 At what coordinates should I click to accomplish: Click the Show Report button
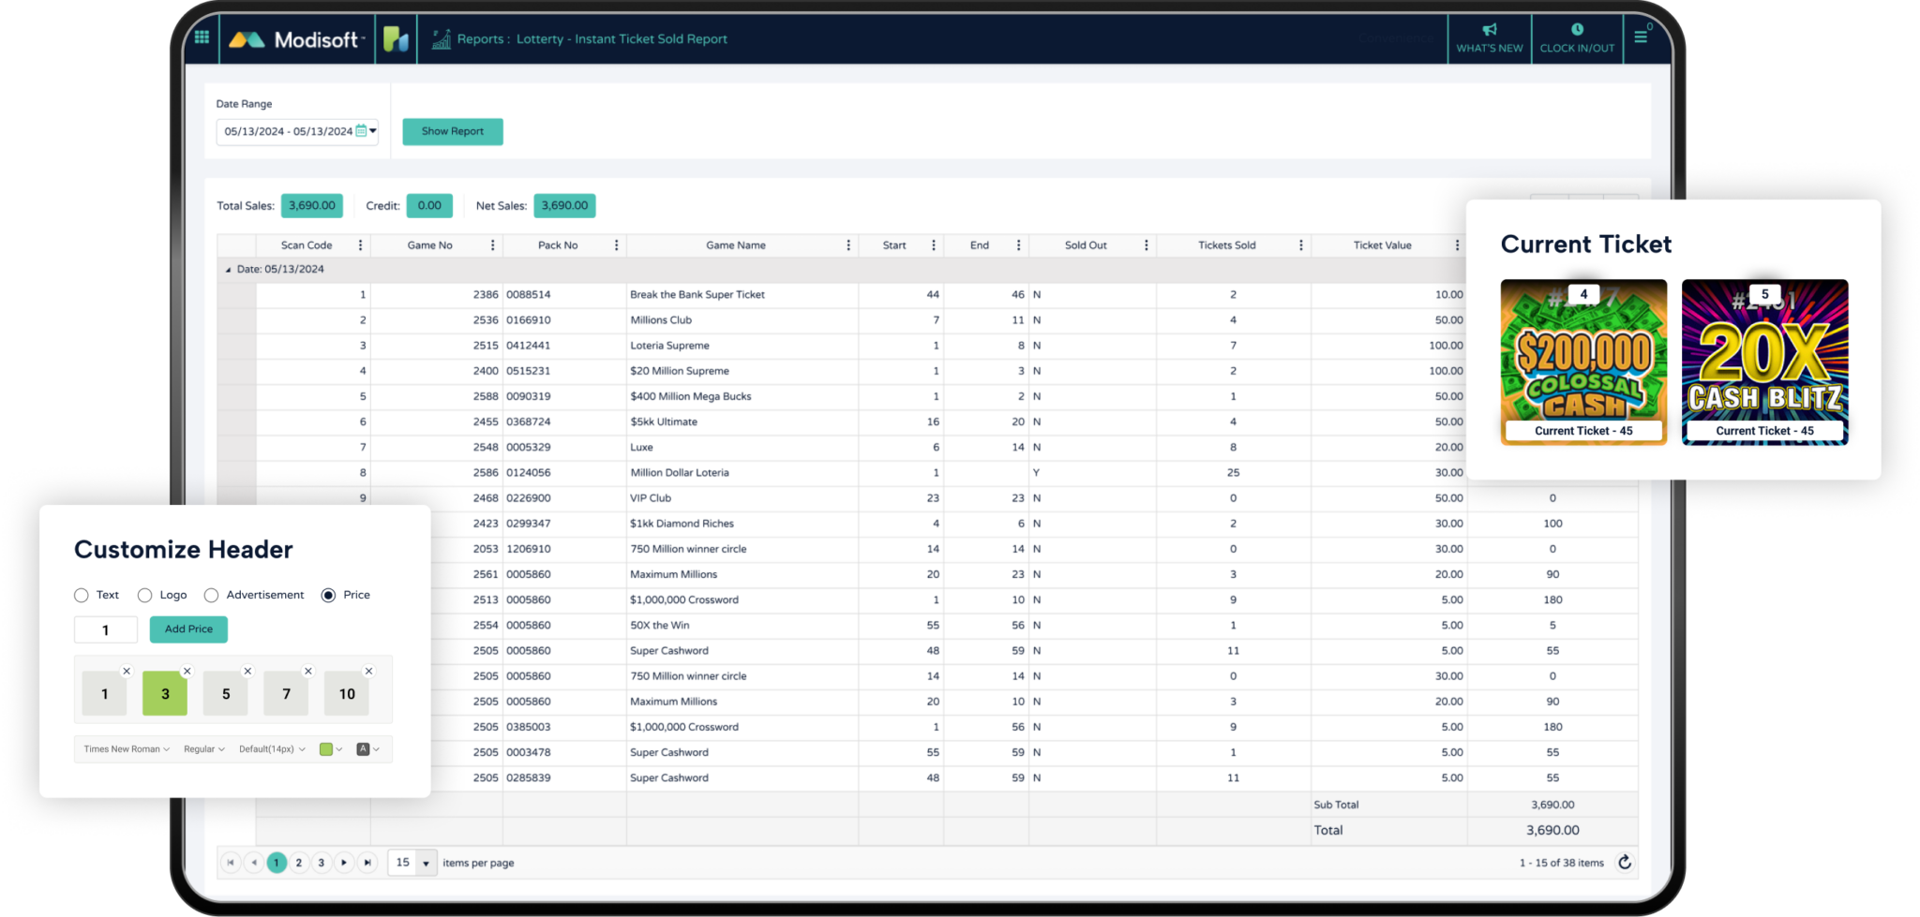coord(453,132)
